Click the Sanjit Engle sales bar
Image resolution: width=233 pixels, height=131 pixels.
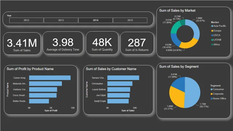[118, 101]
